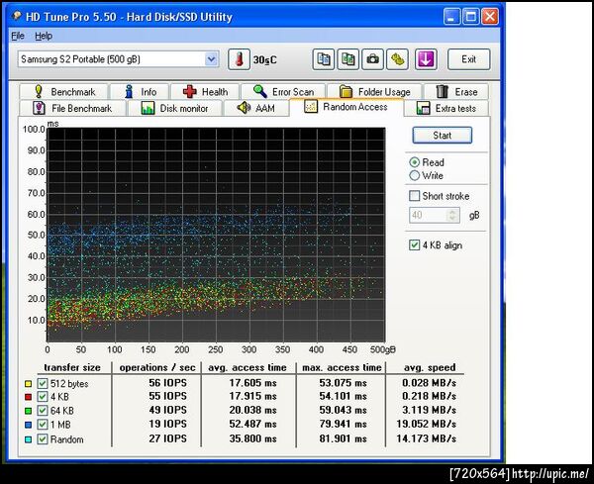Click the Error Scan magnifier icon
The height and width of the screenshot is (484, 594).
pyautogui.click(x=259, y=92)
